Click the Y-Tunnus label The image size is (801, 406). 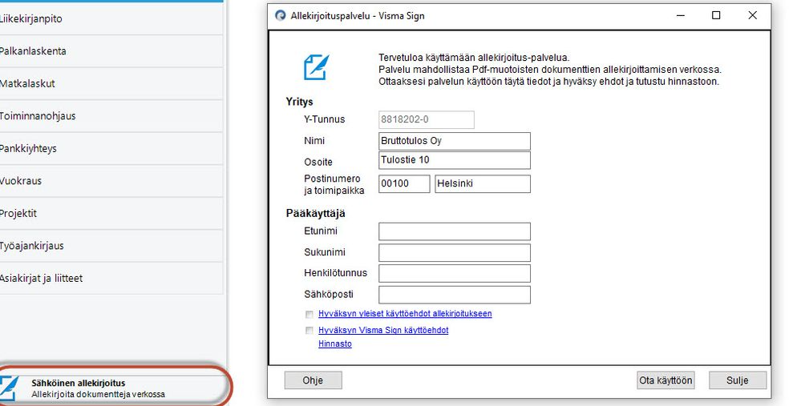click(x=325, y=119)
